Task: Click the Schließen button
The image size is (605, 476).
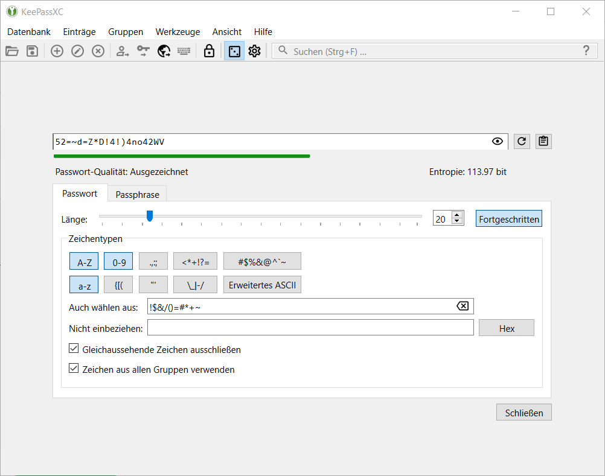Action: coord(524,413)
